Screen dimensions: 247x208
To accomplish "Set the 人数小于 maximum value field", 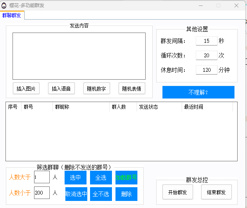I will 42,193.
